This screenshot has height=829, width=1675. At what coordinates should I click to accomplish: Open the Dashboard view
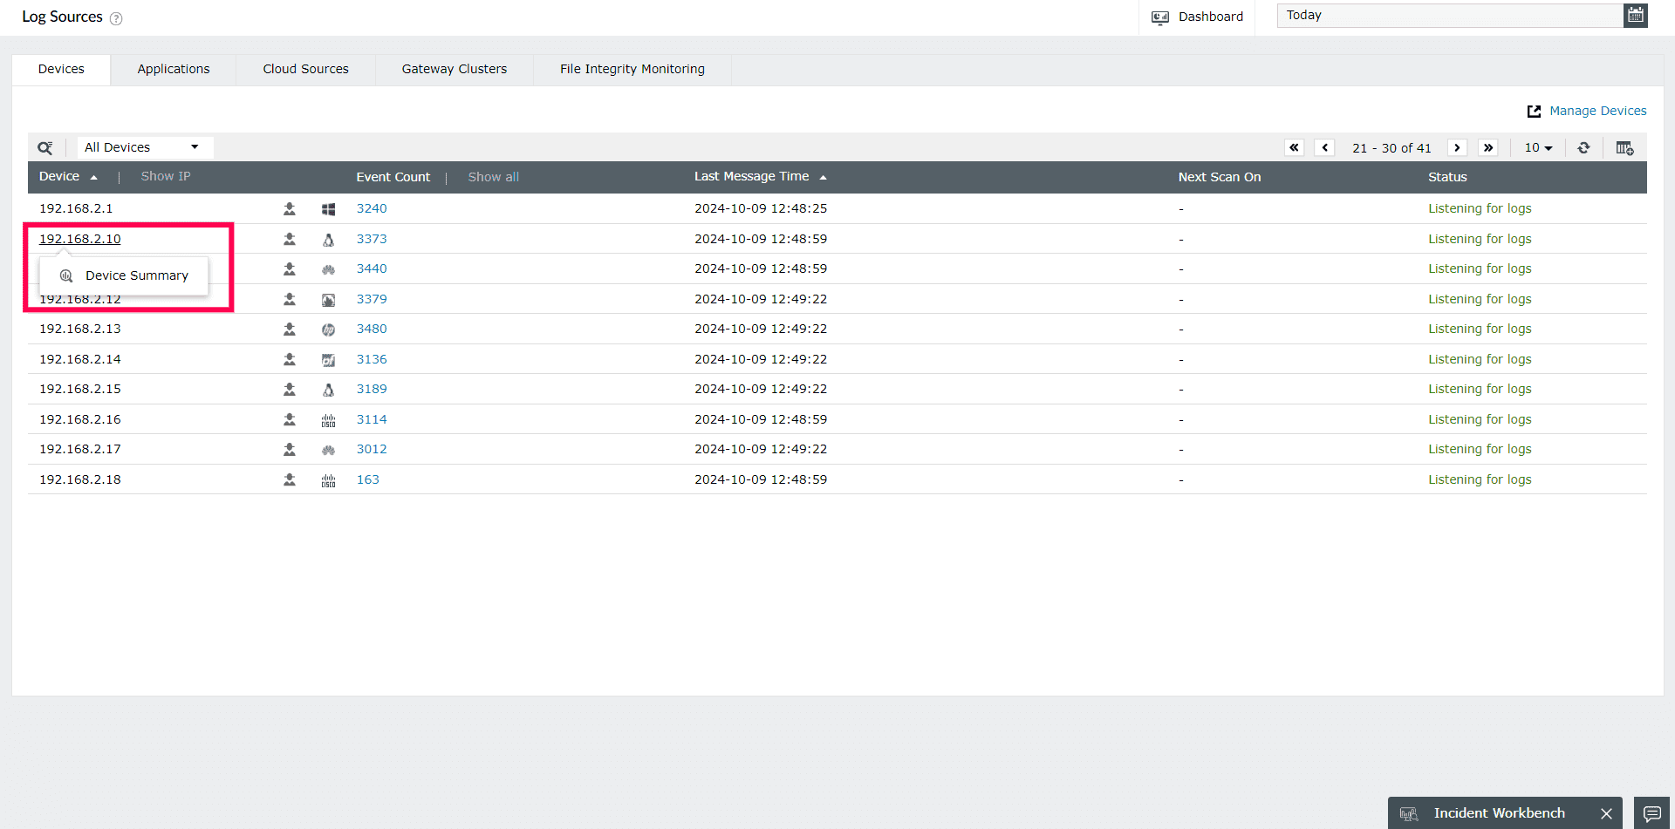tap(1197, 17)
